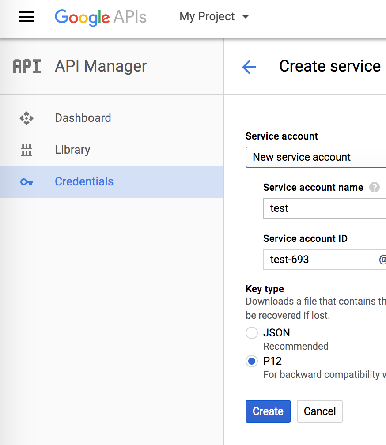386x445 pixels.
Task: Open the Library page
Action: tap(72, 150)
